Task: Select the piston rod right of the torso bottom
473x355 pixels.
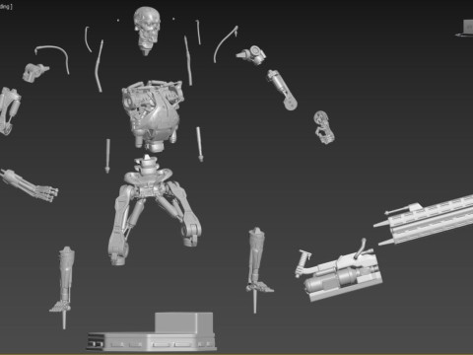Action: pos(199,144)
